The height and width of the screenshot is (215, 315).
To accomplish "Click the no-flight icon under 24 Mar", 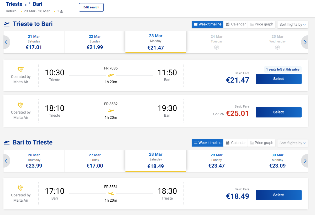I will tap(217, 47).
